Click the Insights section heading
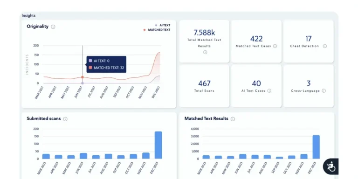Viewport: 358px width, 179px height. click(x=28, y=15)
